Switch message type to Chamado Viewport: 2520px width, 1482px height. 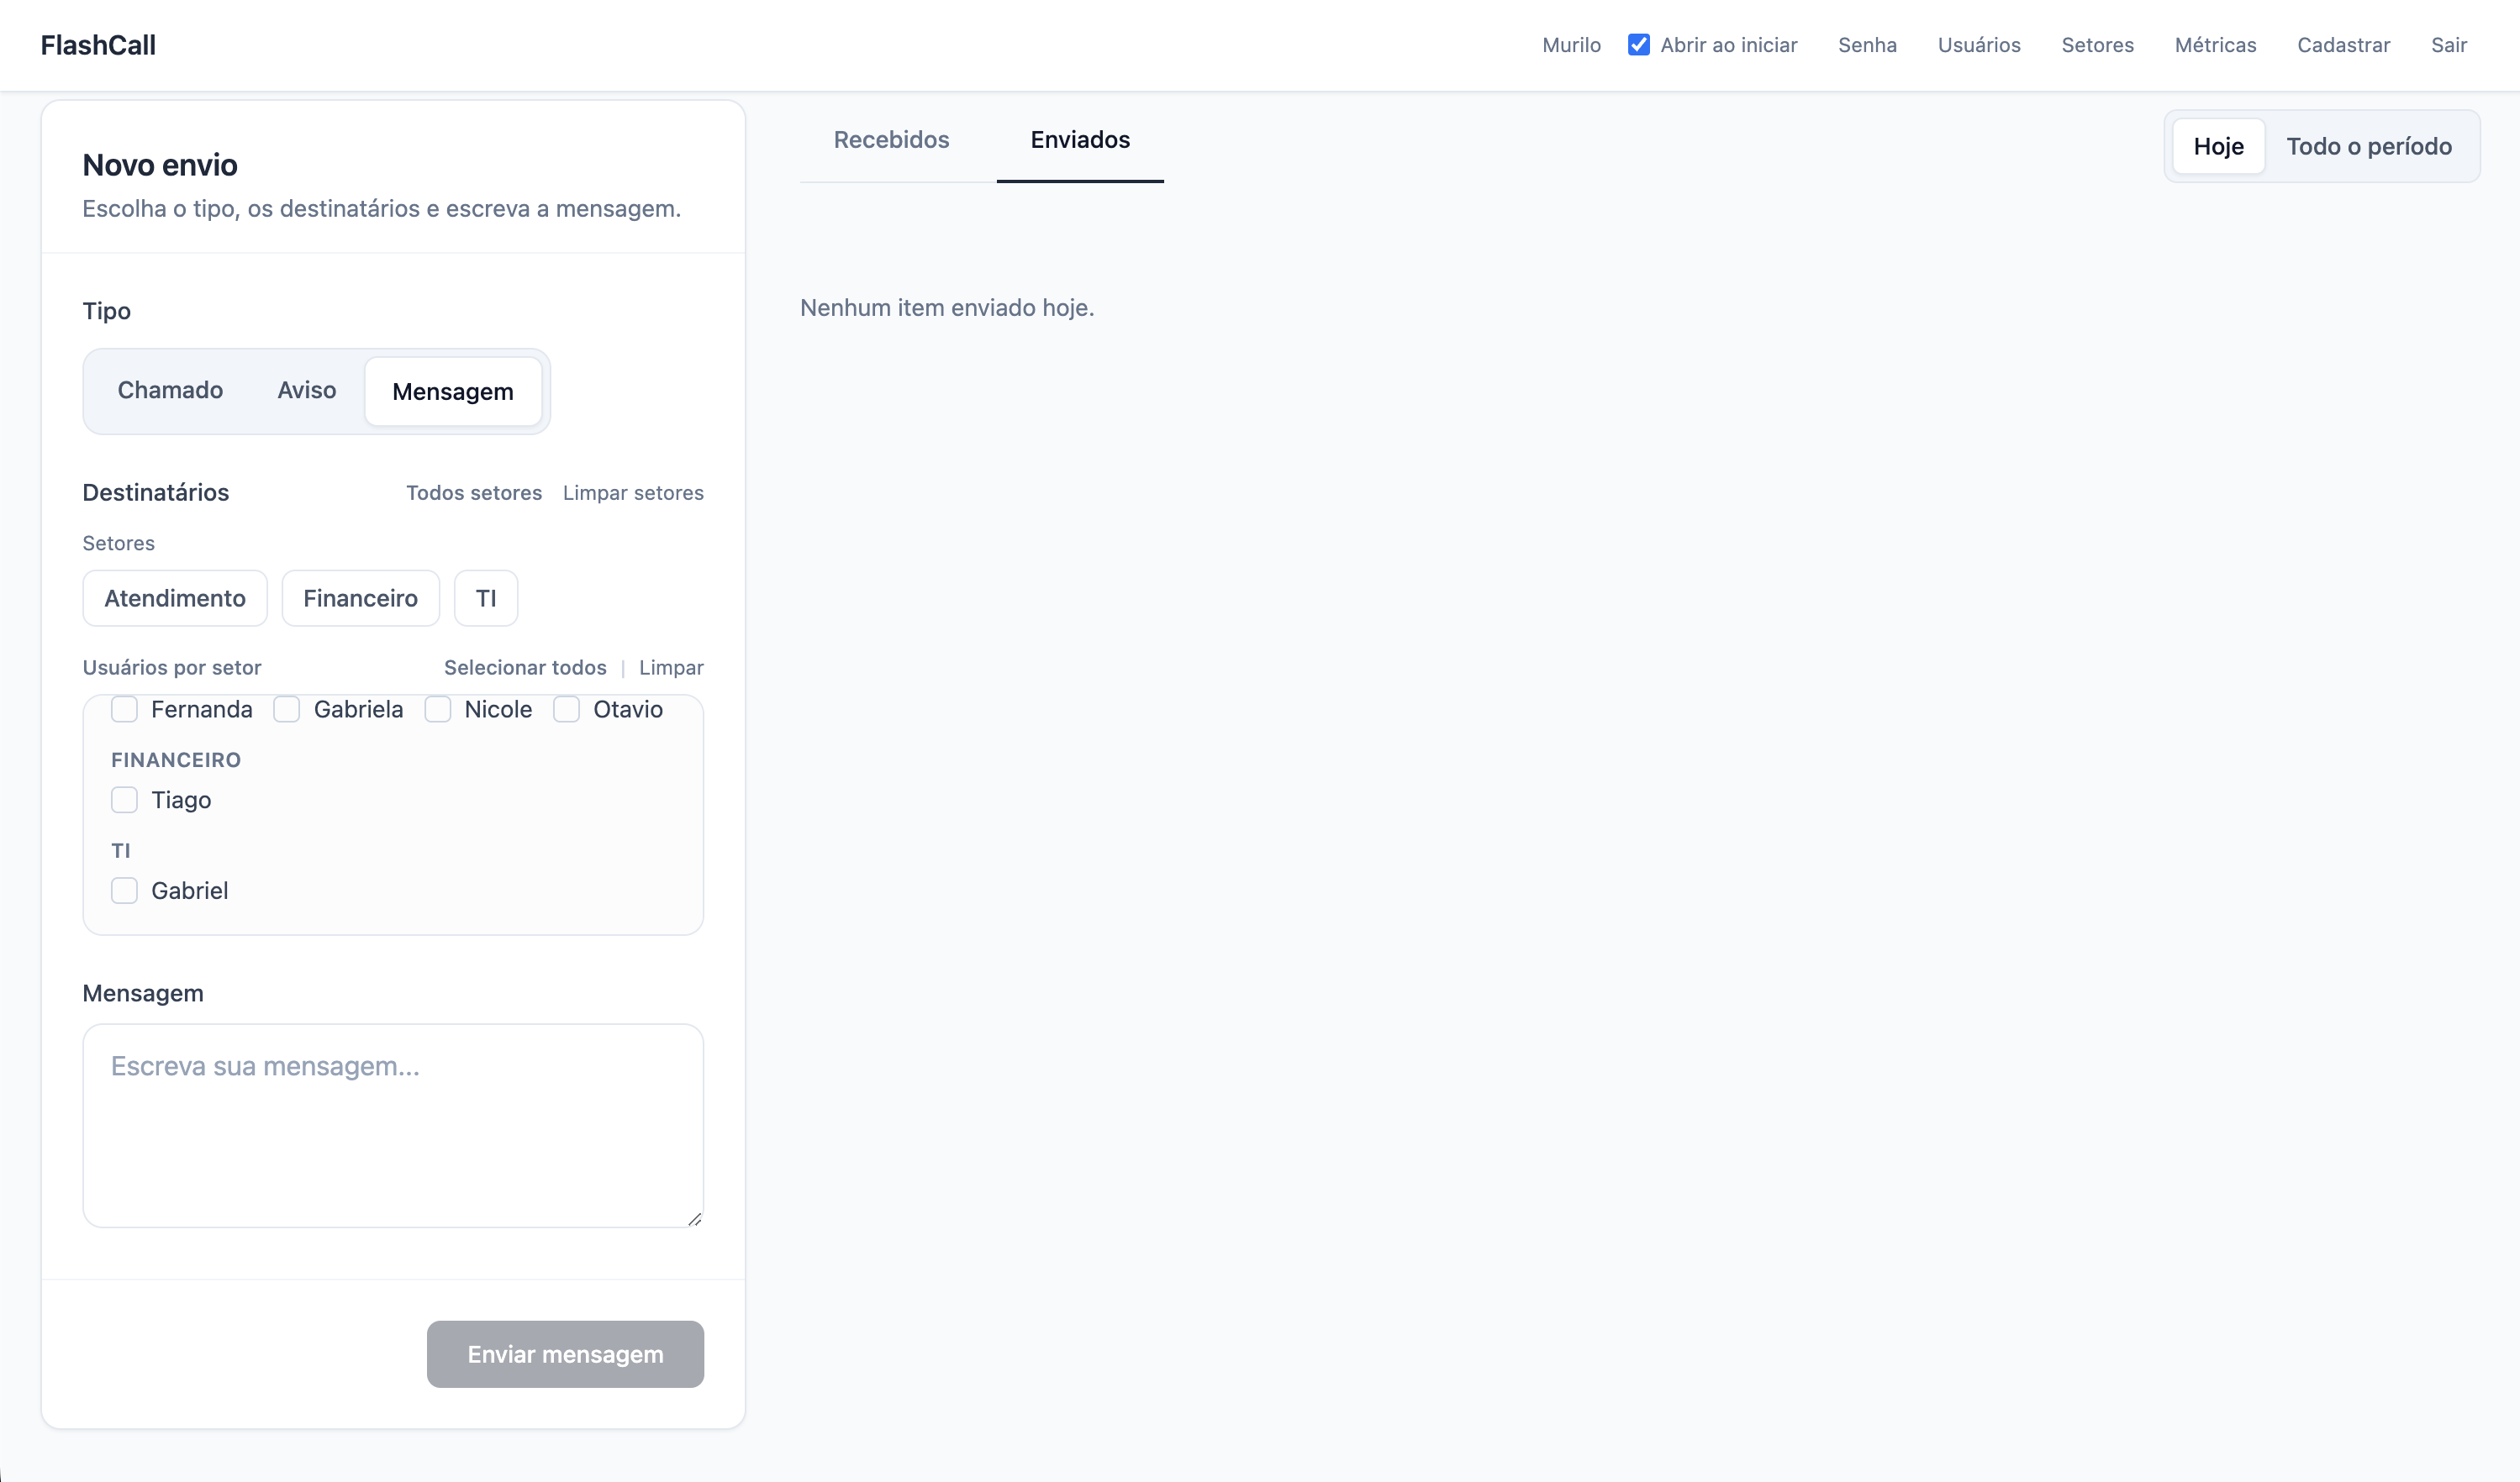[170, 391]
